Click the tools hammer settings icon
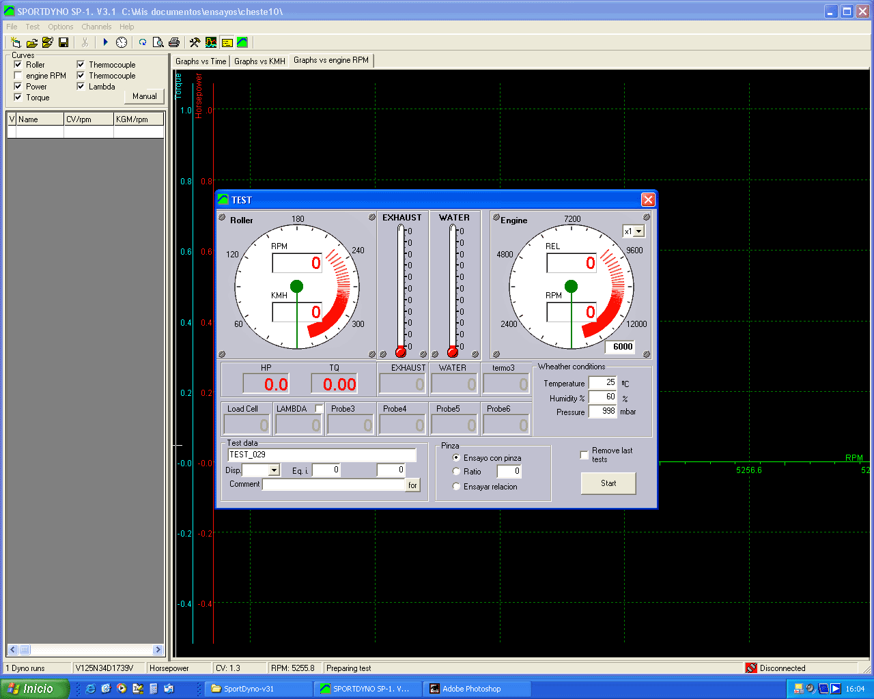This screenshot has height=699, width=874. coord(195,42)
